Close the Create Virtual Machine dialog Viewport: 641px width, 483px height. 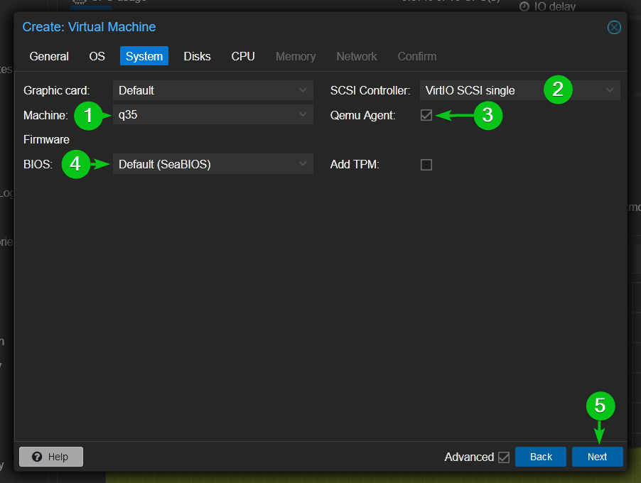(x=613, y=28)
